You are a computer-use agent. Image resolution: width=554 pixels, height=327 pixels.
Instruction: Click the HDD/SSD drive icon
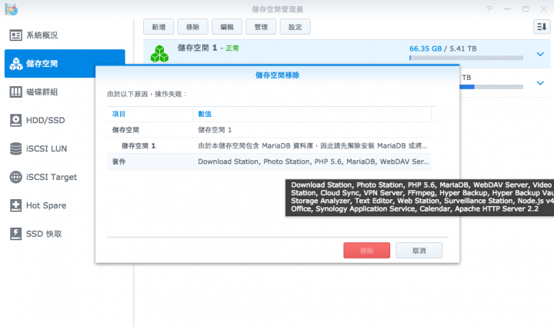[15, 121]
